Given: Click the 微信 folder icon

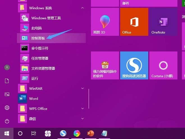Looking at the screenshot, I should pyautogui.click(x=22, y=119).
